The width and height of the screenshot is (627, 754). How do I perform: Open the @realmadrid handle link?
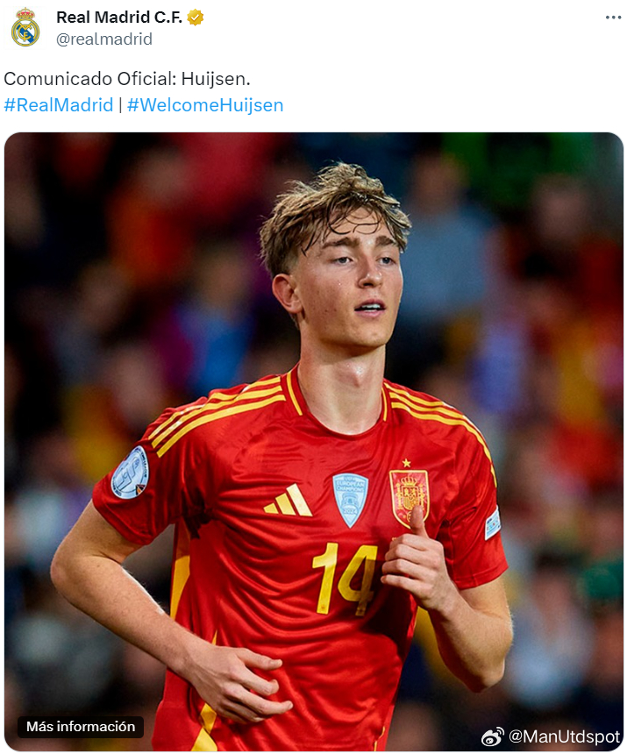click(x=104, y=39)
